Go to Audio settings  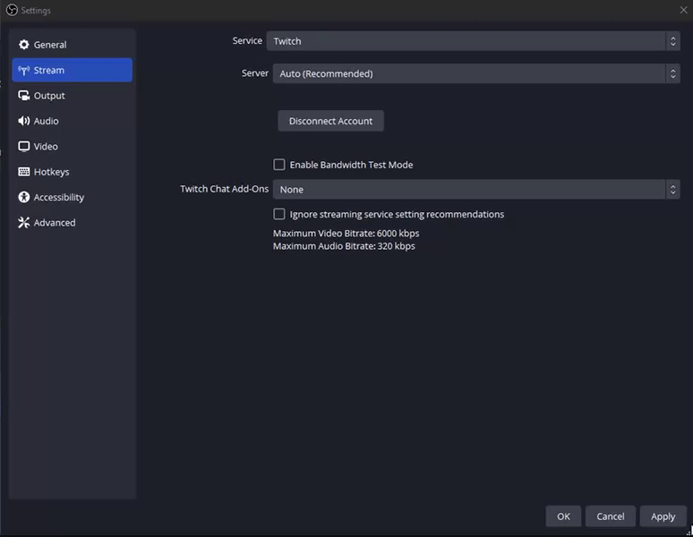[72, 121]
